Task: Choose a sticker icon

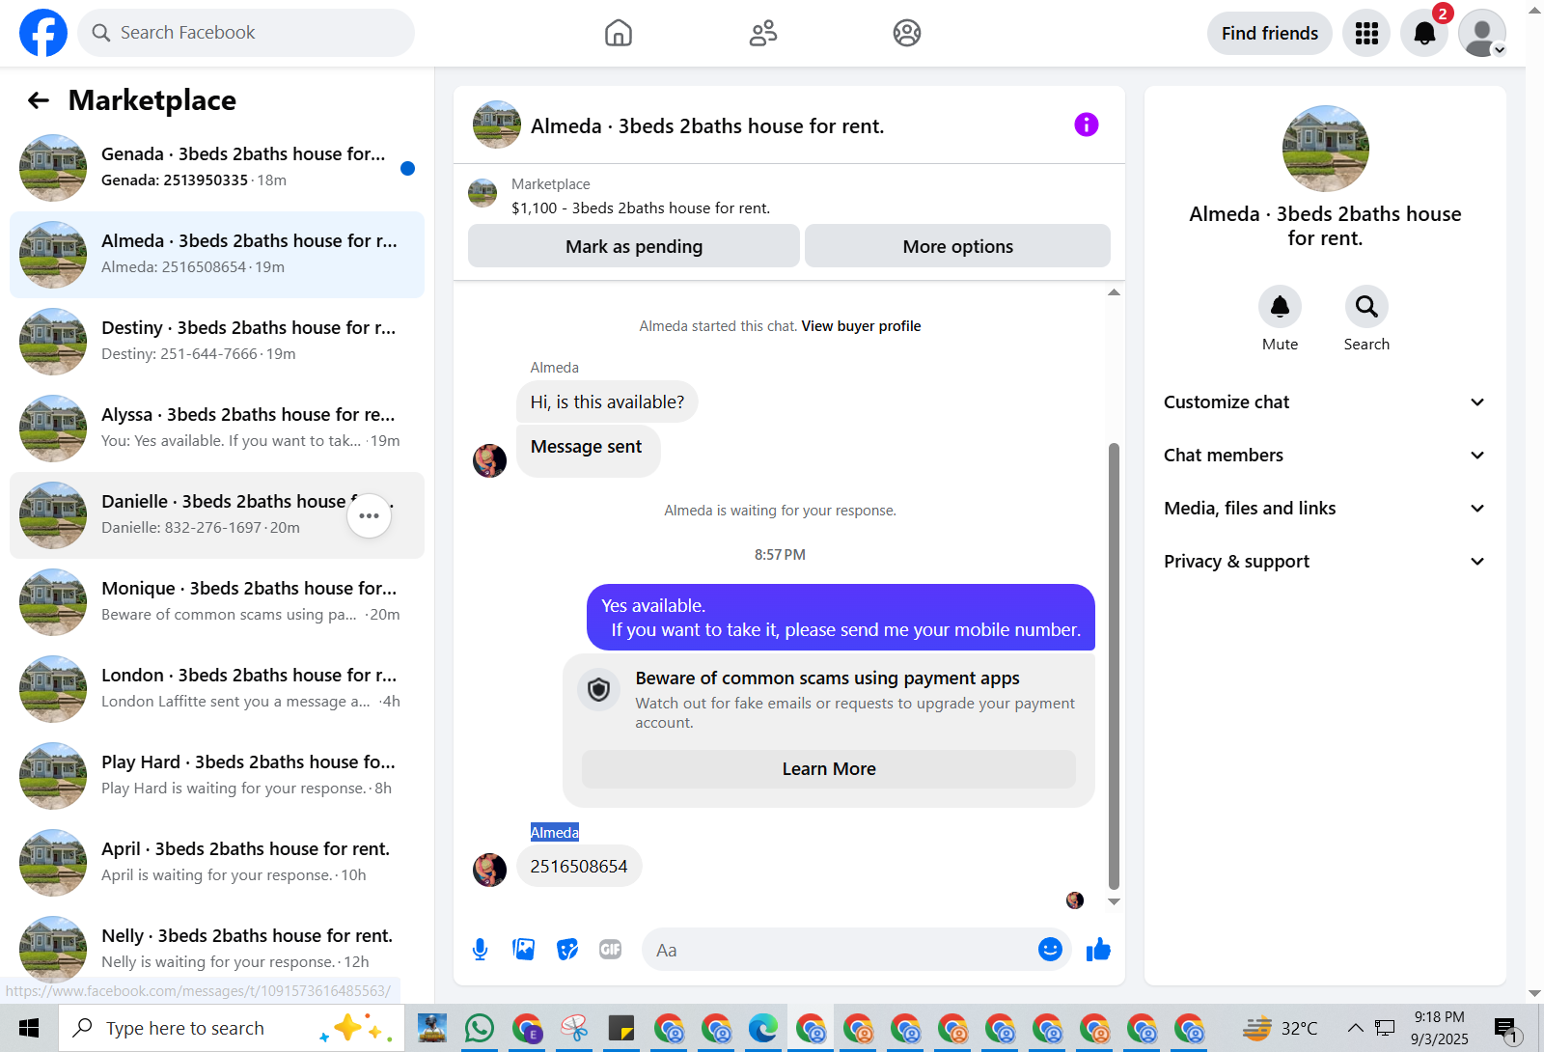Action: (x=567, y=950)
